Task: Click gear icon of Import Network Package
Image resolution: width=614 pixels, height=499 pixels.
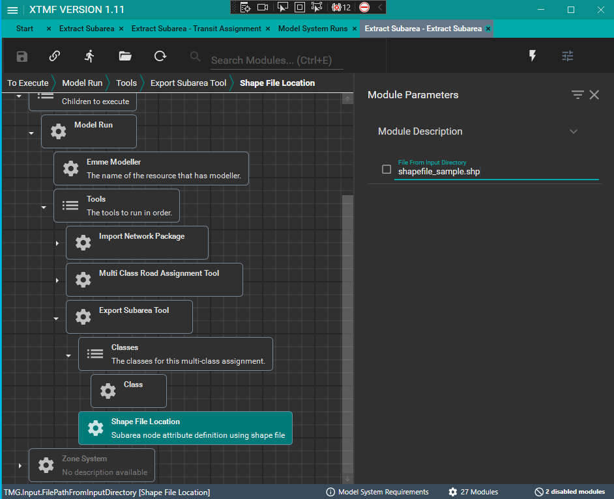Action: (83, 243)
